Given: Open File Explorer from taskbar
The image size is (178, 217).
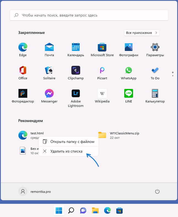Looking at the screenshot, I should point(95,210).
